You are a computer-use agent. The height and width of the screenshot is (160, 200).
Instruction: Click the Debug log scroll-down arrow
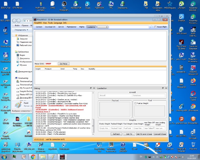tap(93, 134)
